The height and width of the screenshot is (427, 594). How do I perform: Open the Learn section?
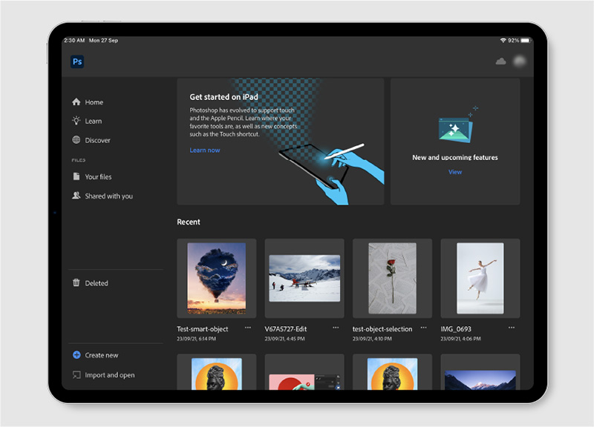tap(94, 121)
